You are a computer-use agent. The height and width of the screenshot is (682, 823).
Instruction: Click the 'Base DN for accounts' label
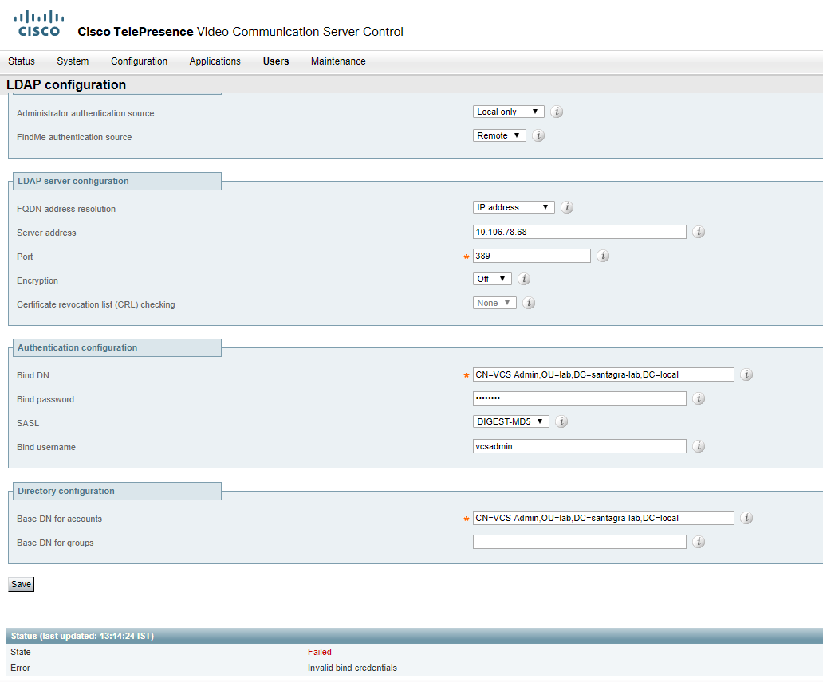[59, 519]
